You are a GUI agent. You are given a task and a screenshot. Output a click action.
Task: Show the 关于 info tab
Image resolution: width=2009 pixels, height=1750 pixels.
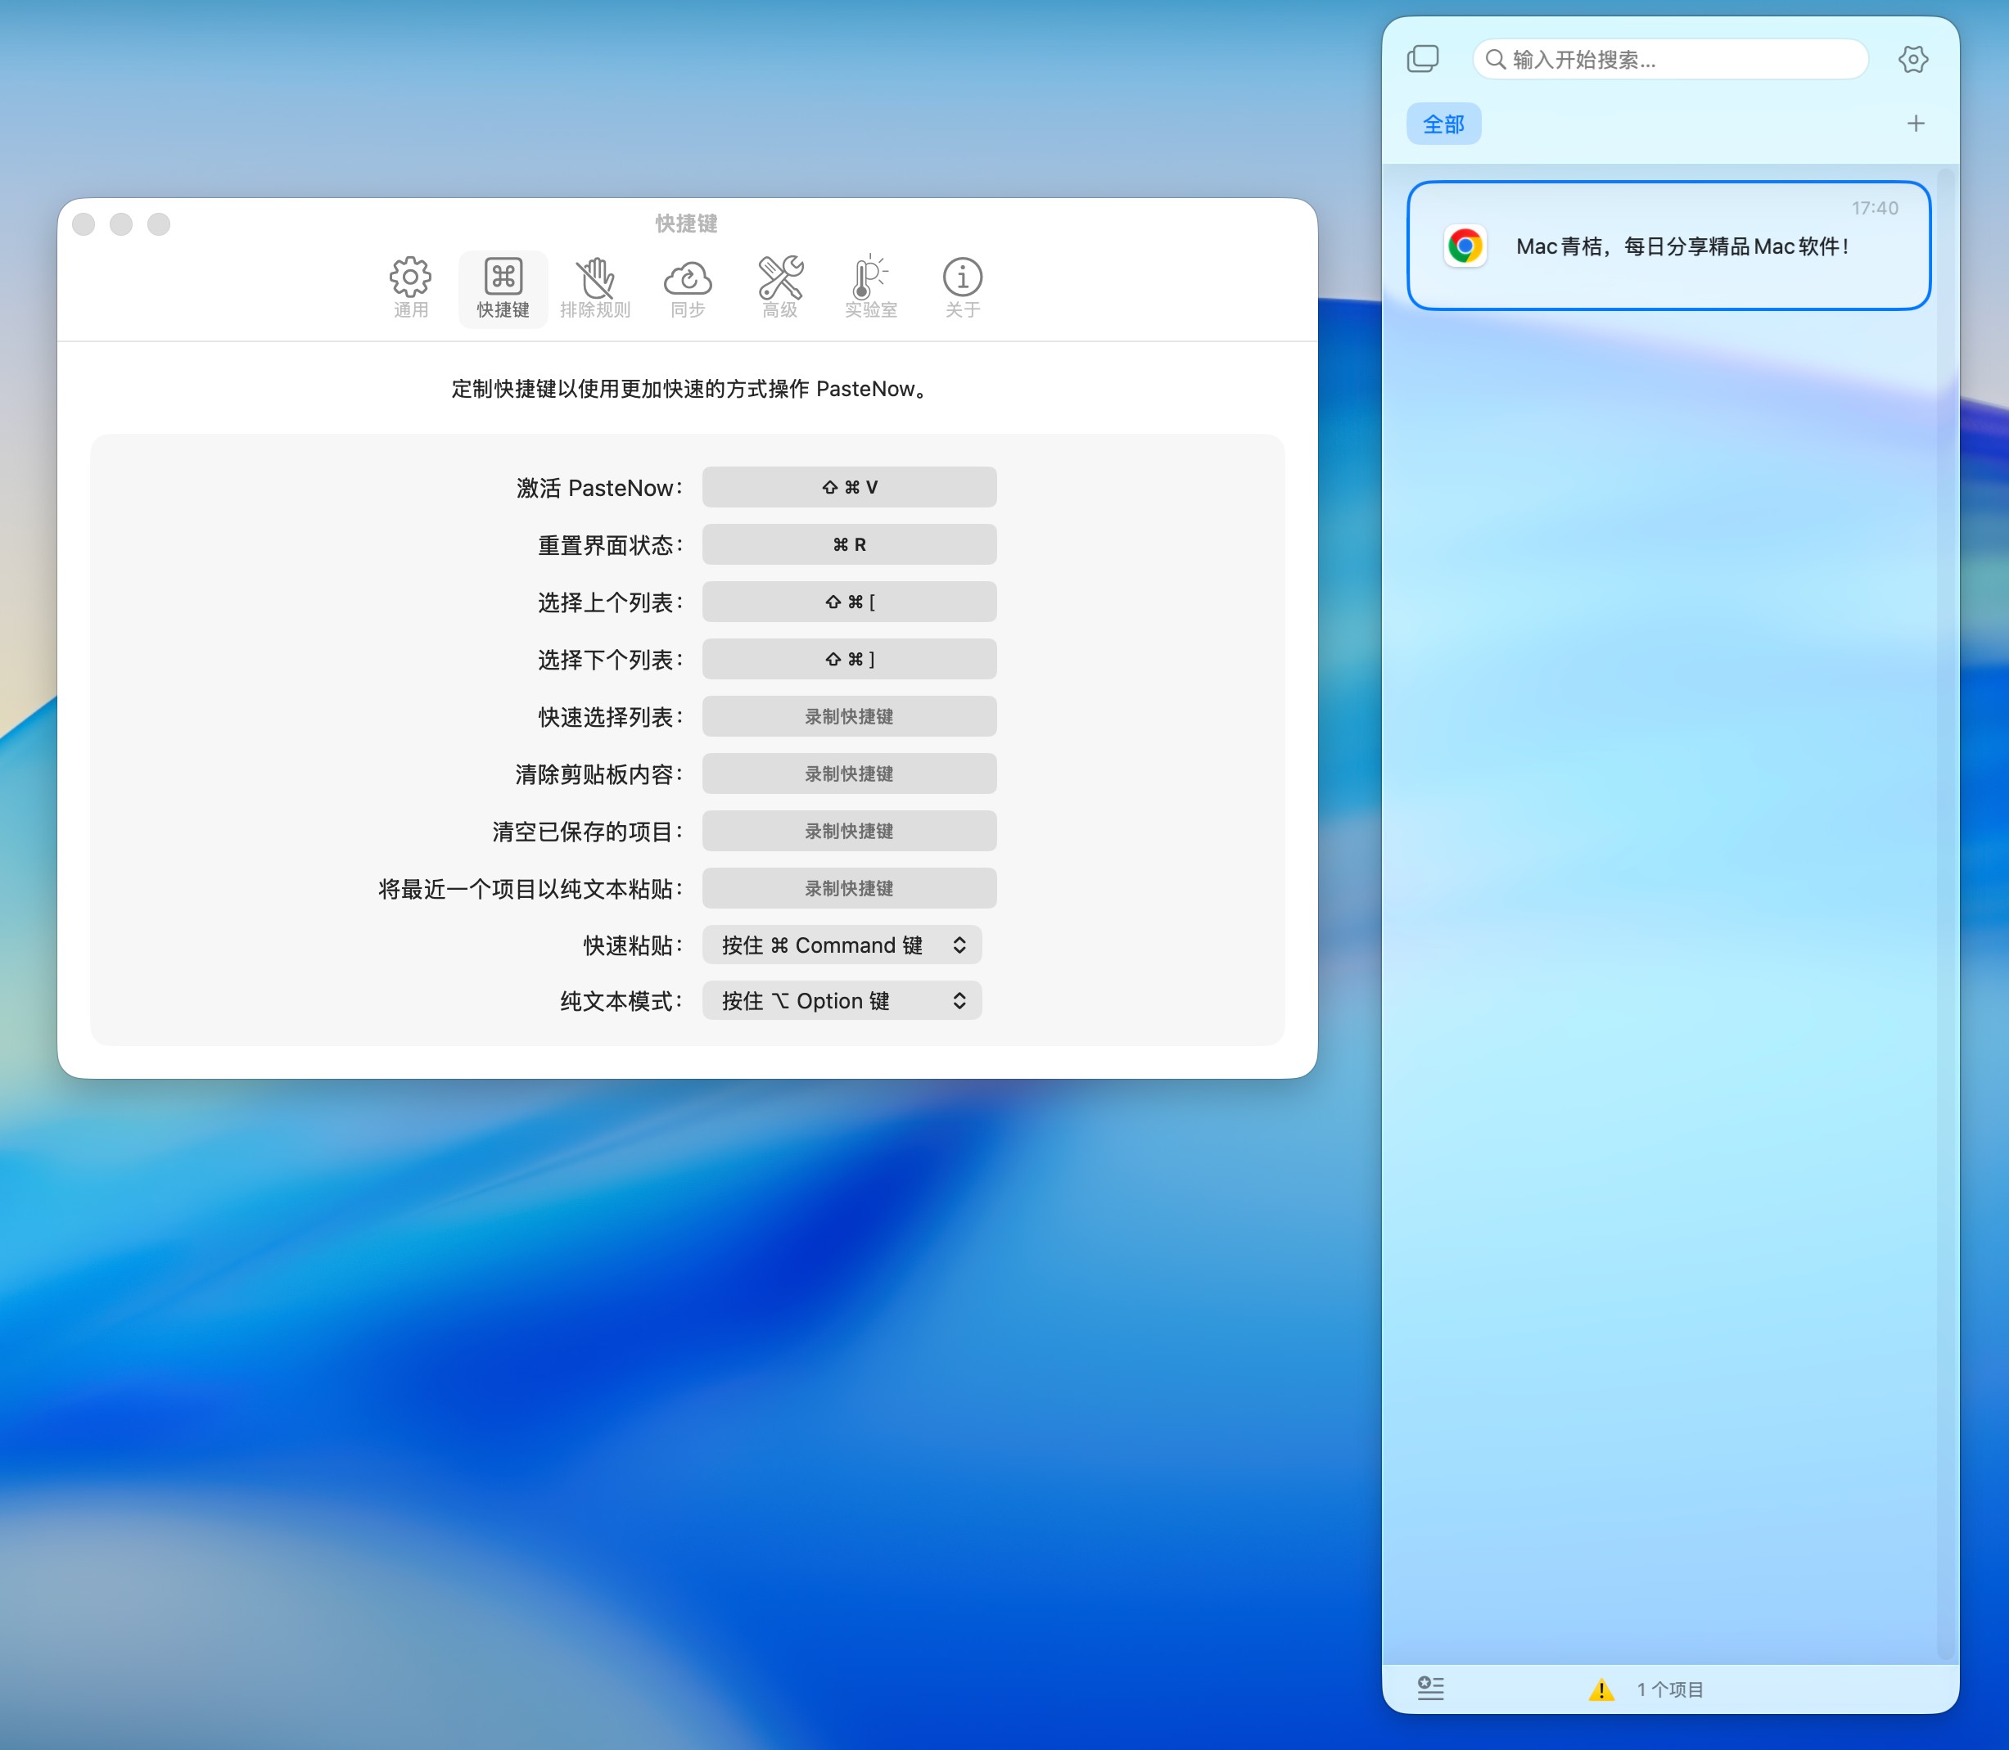962,287
